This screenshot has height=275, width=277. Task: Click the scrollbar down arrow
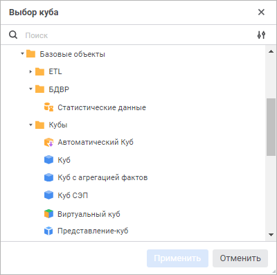(271, 235)
